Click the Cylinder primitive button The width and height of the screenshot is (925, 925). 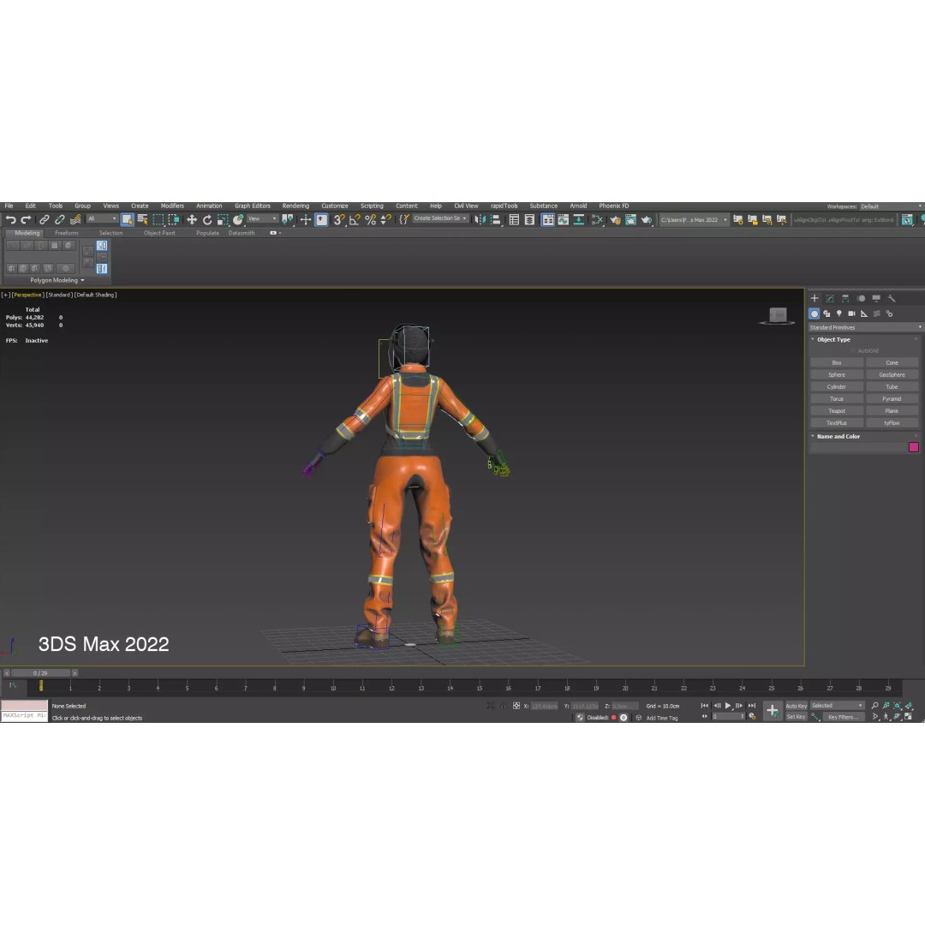point(837,387)
